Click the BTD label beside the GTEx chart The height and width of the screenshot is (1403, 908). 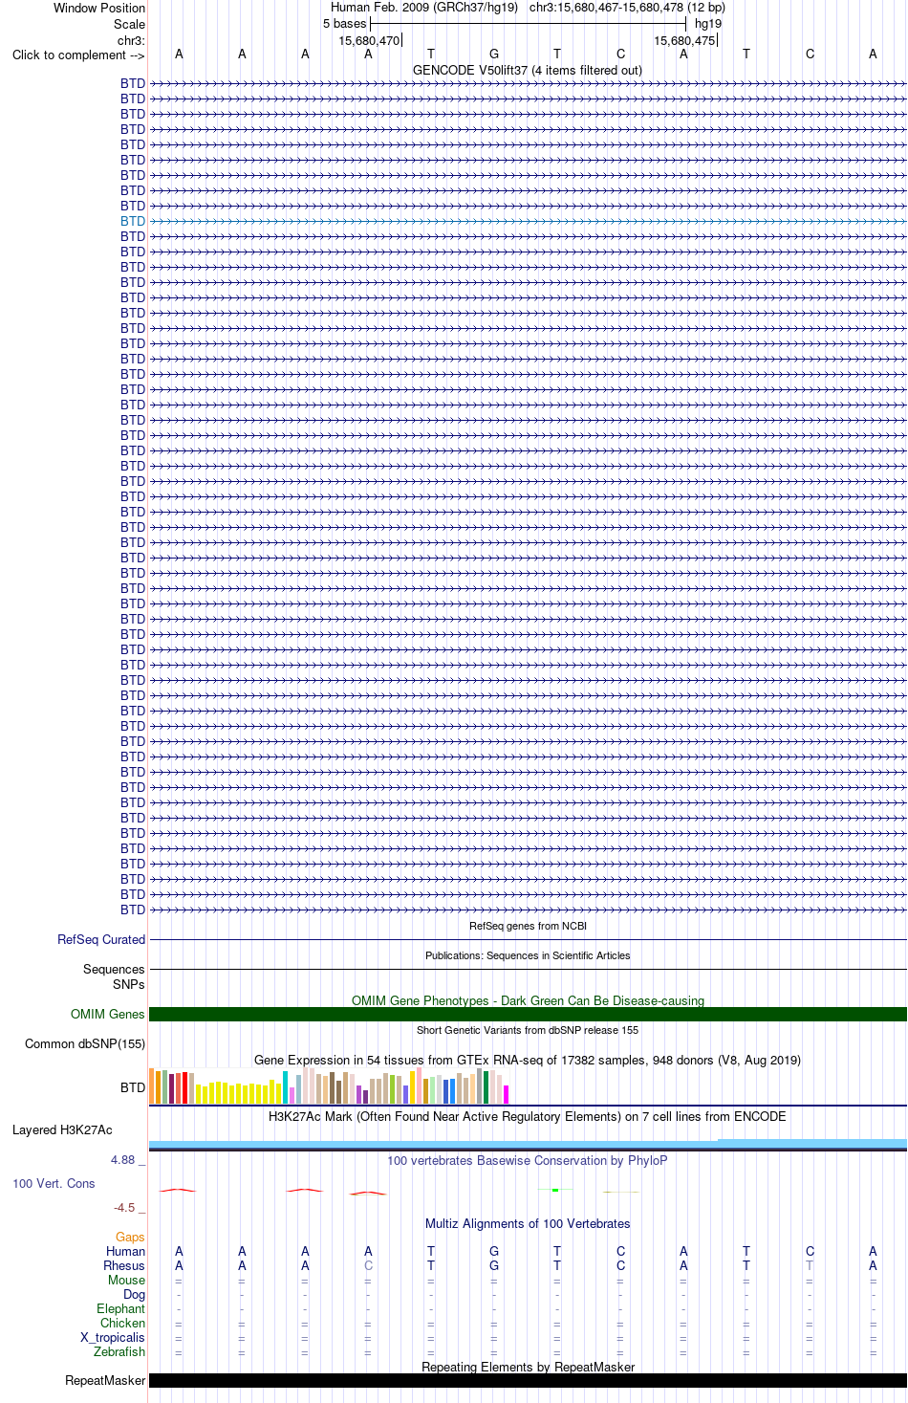point(133,1088)
